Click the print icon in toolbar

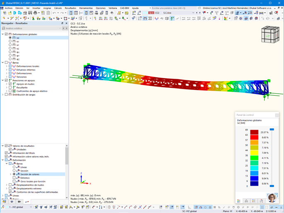pyautogui.click(x=35, y=13)
